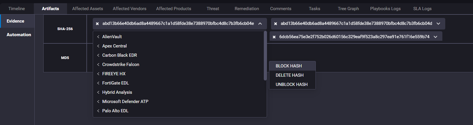This screenshot has width=473, height=125.
Task: Open the Apex Central submenu arrow
Action: coord(98,46)
